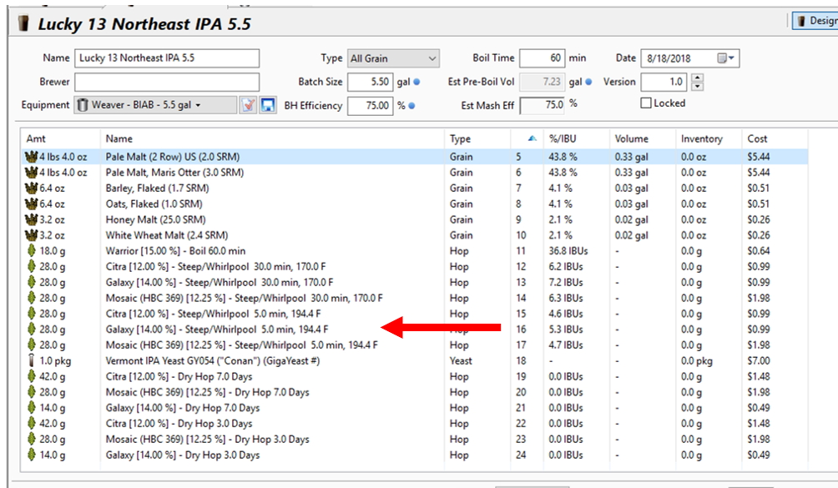Click grain icon for Honey Malt row
The height and width of the screenshot is (488, 838).
point(31,219)
